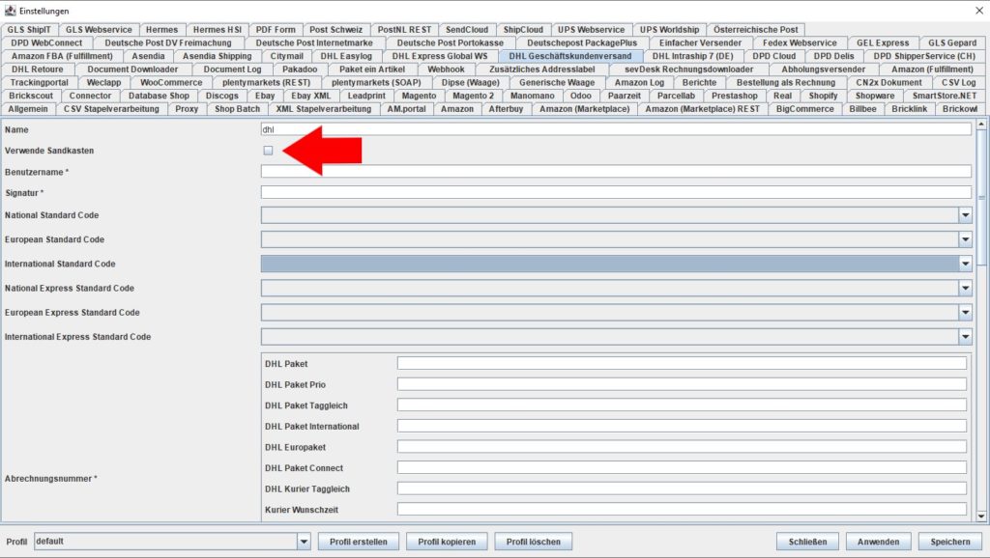Save settings with the Speichern button
Image resolution: width=990 pixels, height=558 pixels.
(950, 542)
